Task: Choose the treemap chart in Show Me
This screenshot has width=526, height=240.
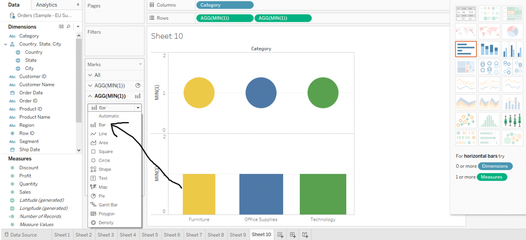Action: click(x=466, y=67)
